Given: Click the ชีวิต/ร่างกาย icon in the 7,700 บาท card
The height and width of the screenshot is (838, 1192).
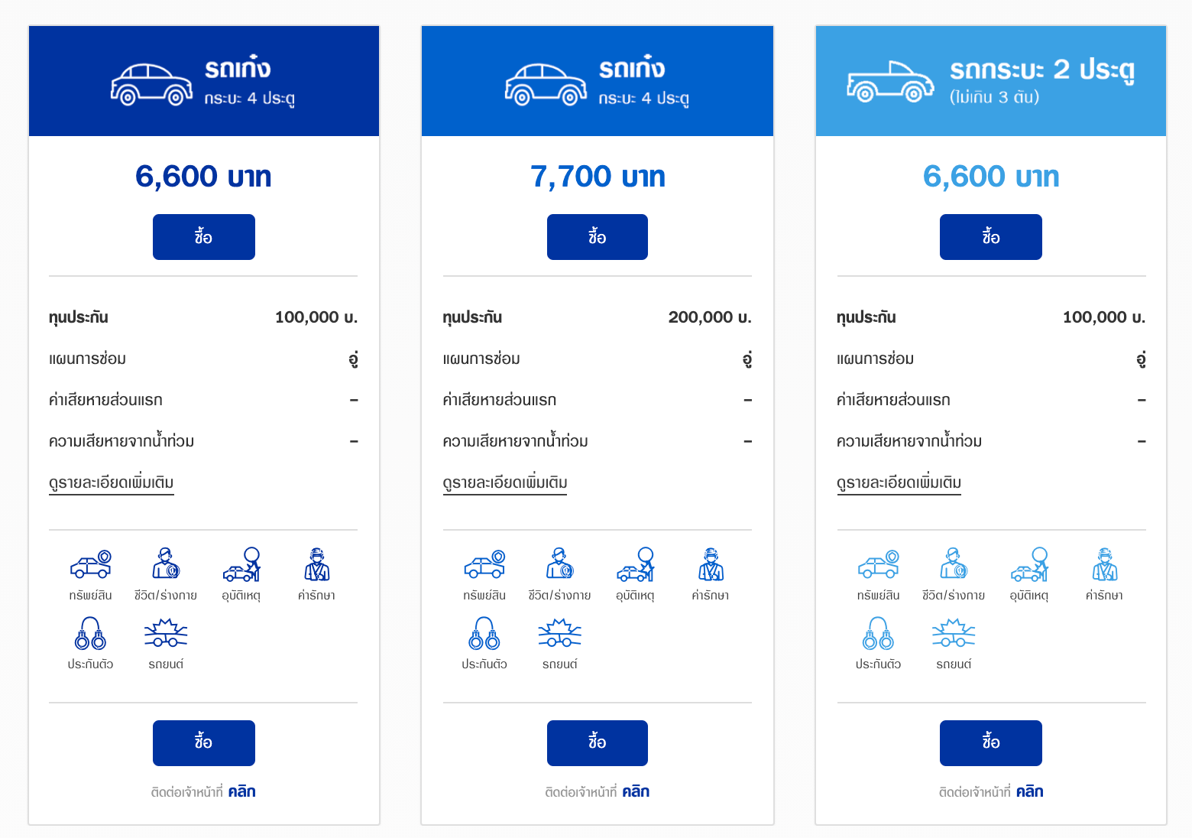Looking at the screenshot, I should click(559, 564).
